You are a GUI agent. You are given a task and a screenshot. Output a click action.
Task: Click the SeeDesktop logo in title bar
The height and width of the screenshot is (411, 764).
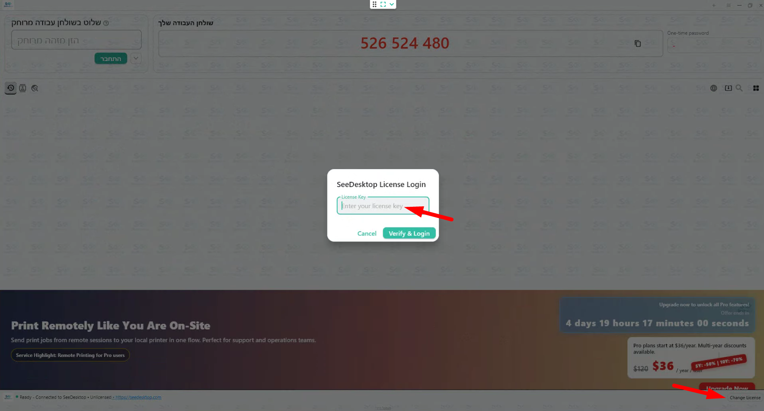coord(8,4)
